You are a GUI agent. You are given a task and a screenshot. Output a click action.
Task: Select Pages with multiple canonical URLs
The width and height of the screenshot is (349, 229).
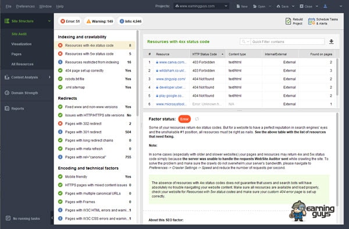(95, 193)
